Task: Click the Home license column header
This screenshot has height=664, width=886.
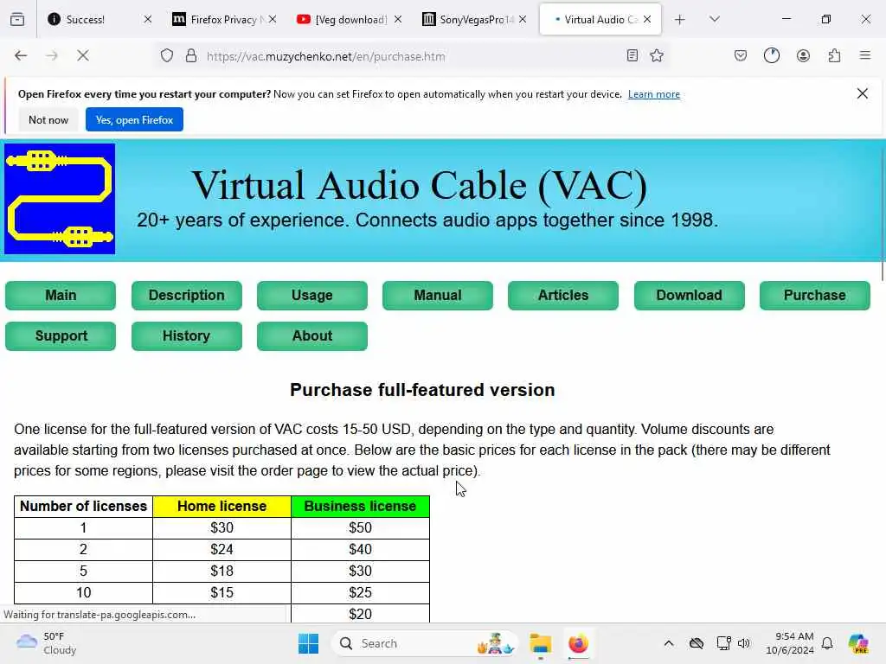Action: tap(222, 507)
